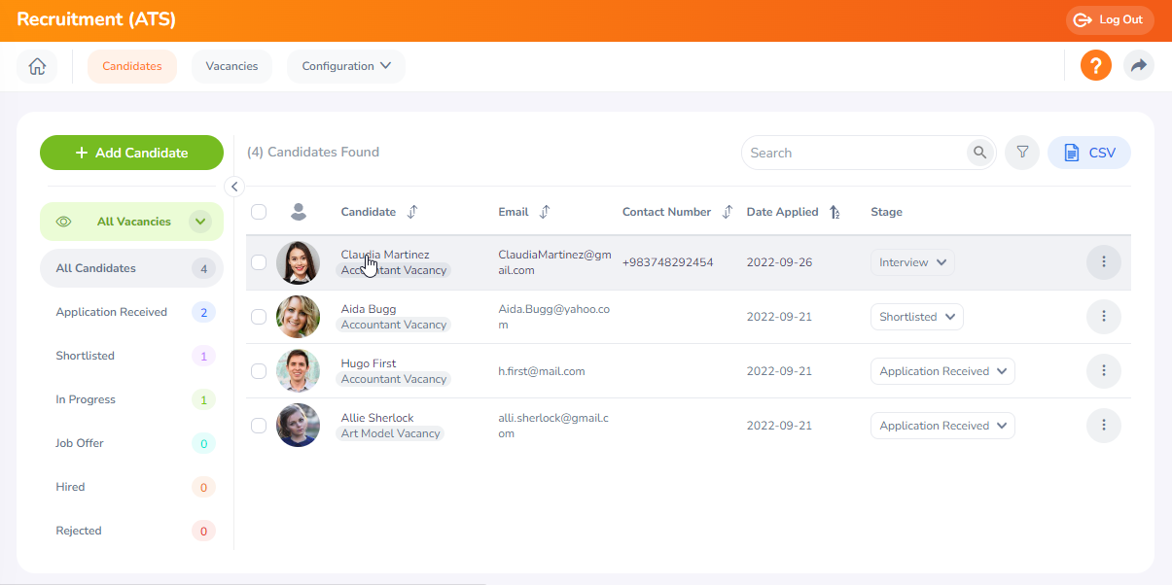Select Aida Bugg's row checkbox

point(258,316)
